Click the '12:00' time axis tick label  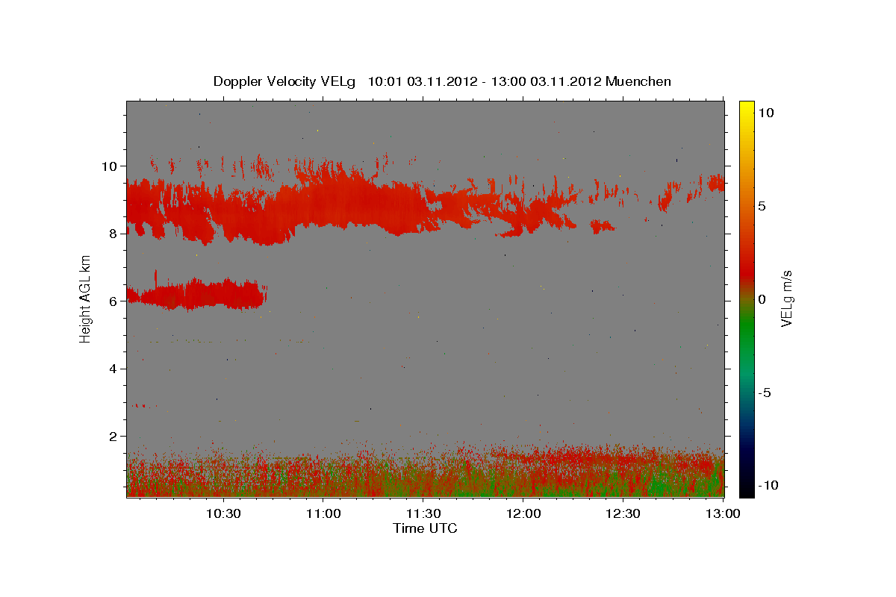[x=523, y=514]
